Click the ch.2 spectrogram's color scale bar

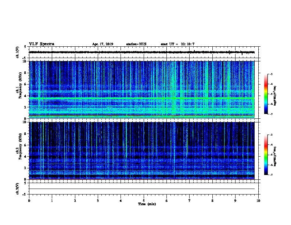266,155
